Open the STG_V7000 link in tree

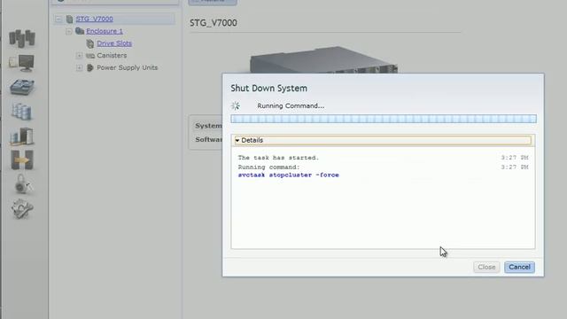[95, 19]
